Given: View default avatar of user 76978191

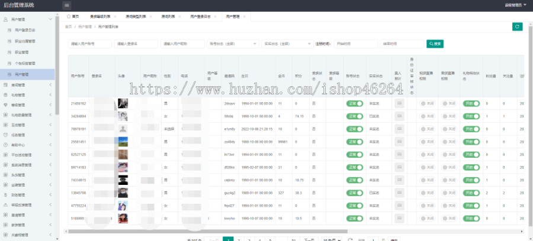Looking at the screenshot, I should pos(123,129).
